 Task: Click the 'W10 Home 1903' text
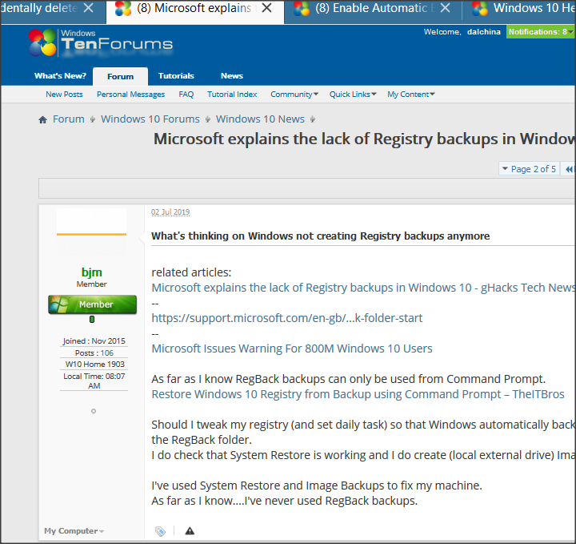[x=94, y=365]
